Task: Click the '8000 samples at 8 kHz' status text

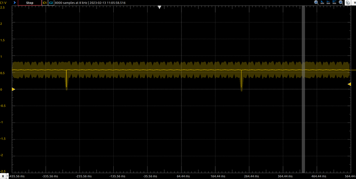Action: tap(71, 3)
